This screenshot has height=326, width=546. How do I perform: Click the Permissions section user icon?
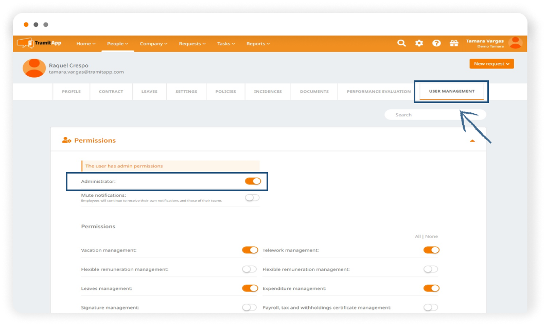pos(66,140)
